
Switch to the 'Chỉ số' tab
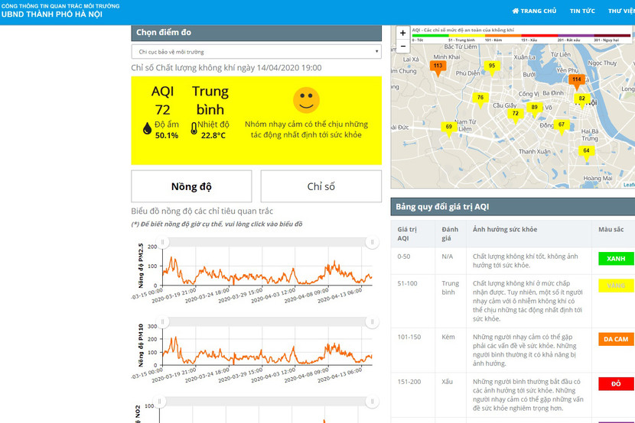pos(321,186)
